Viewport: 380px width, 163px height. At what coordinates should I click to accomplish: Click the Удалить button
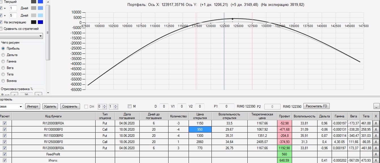coord(50,106)
